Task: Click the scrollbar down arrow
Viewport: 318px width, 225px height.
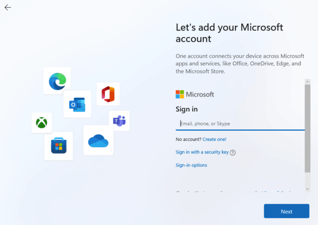Action: point(307,189)
